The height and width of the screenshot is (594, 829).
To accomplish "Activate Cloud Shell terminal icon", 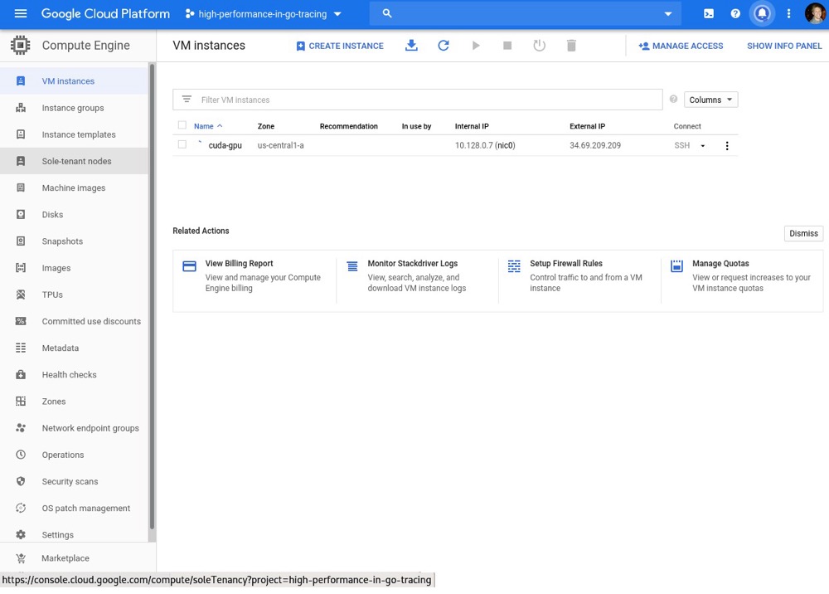I will tap(709, 14).
